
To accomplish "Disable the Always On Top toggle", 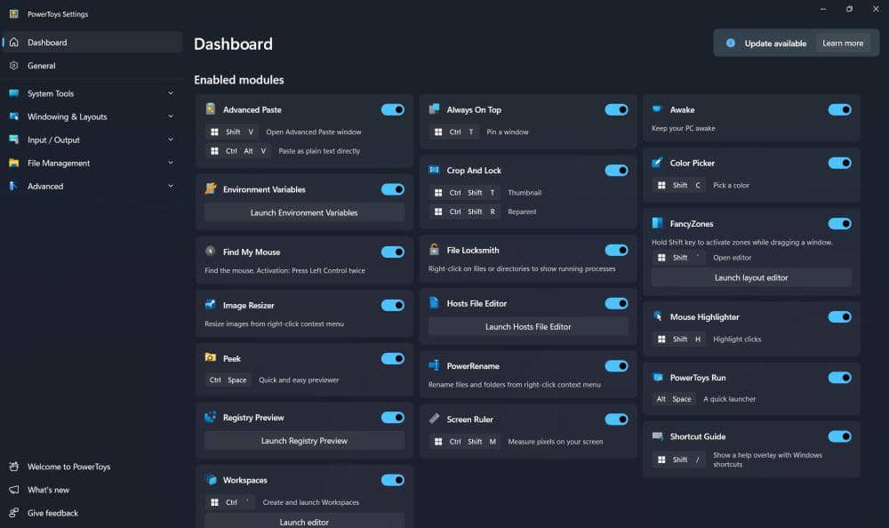I will point(616,109).
